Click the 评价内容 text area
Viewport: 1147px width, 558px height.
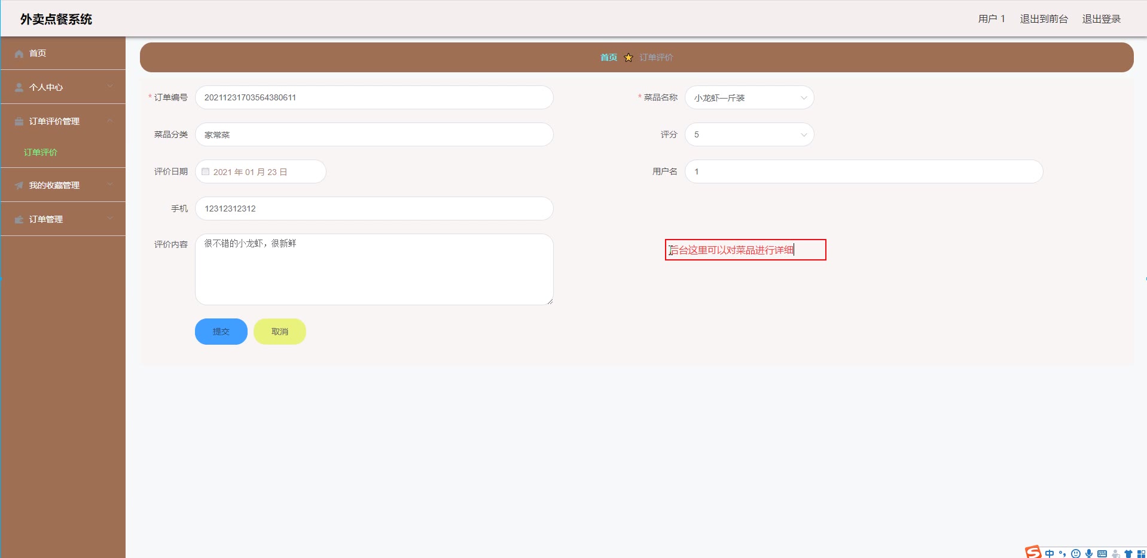[x=374, y=269]
